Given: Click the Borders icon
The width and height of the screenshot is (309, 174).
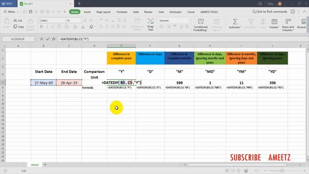Looking at the screenshot, I should click(x=59, y=27).
